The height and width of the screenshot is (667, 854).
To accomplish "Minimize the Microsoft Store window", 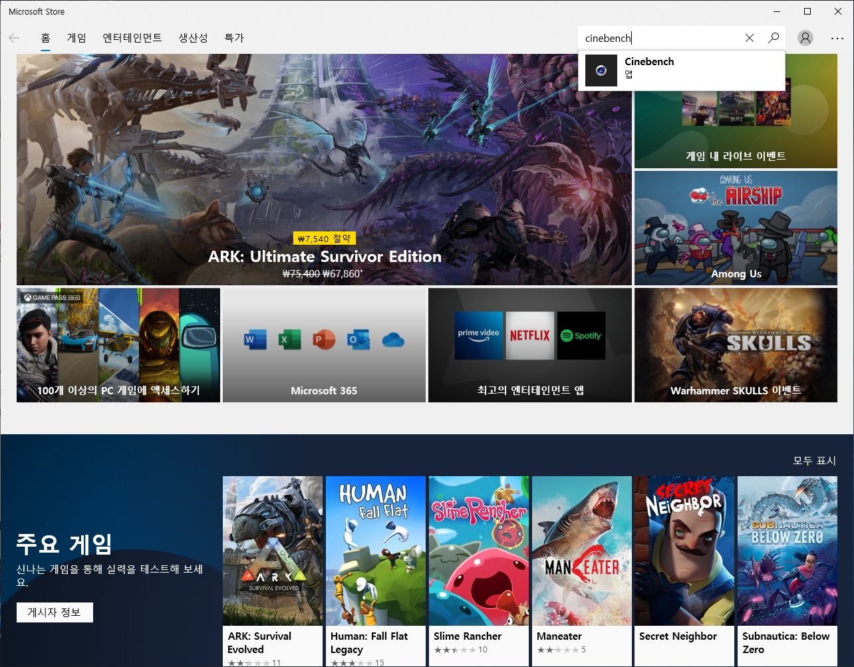I will tap(776, 11).
